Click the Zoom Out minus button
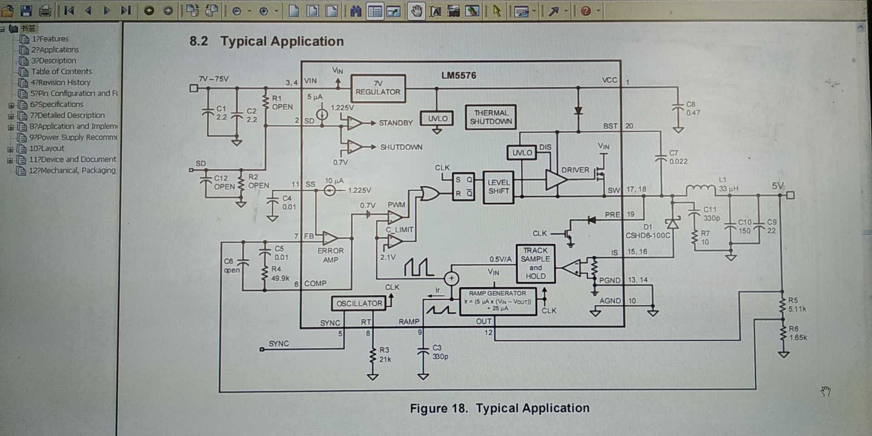The image size is (872, 436). tap(237, 11)
